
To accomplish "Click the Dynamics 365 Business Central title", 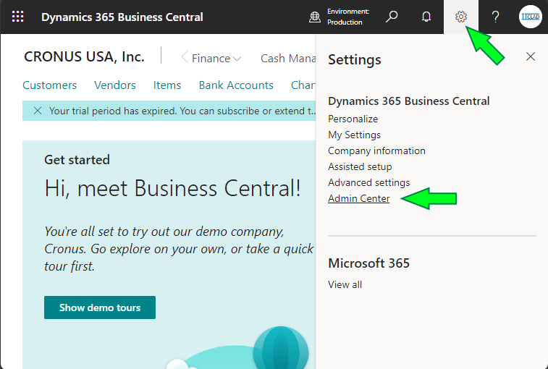I will coord(122,17).
